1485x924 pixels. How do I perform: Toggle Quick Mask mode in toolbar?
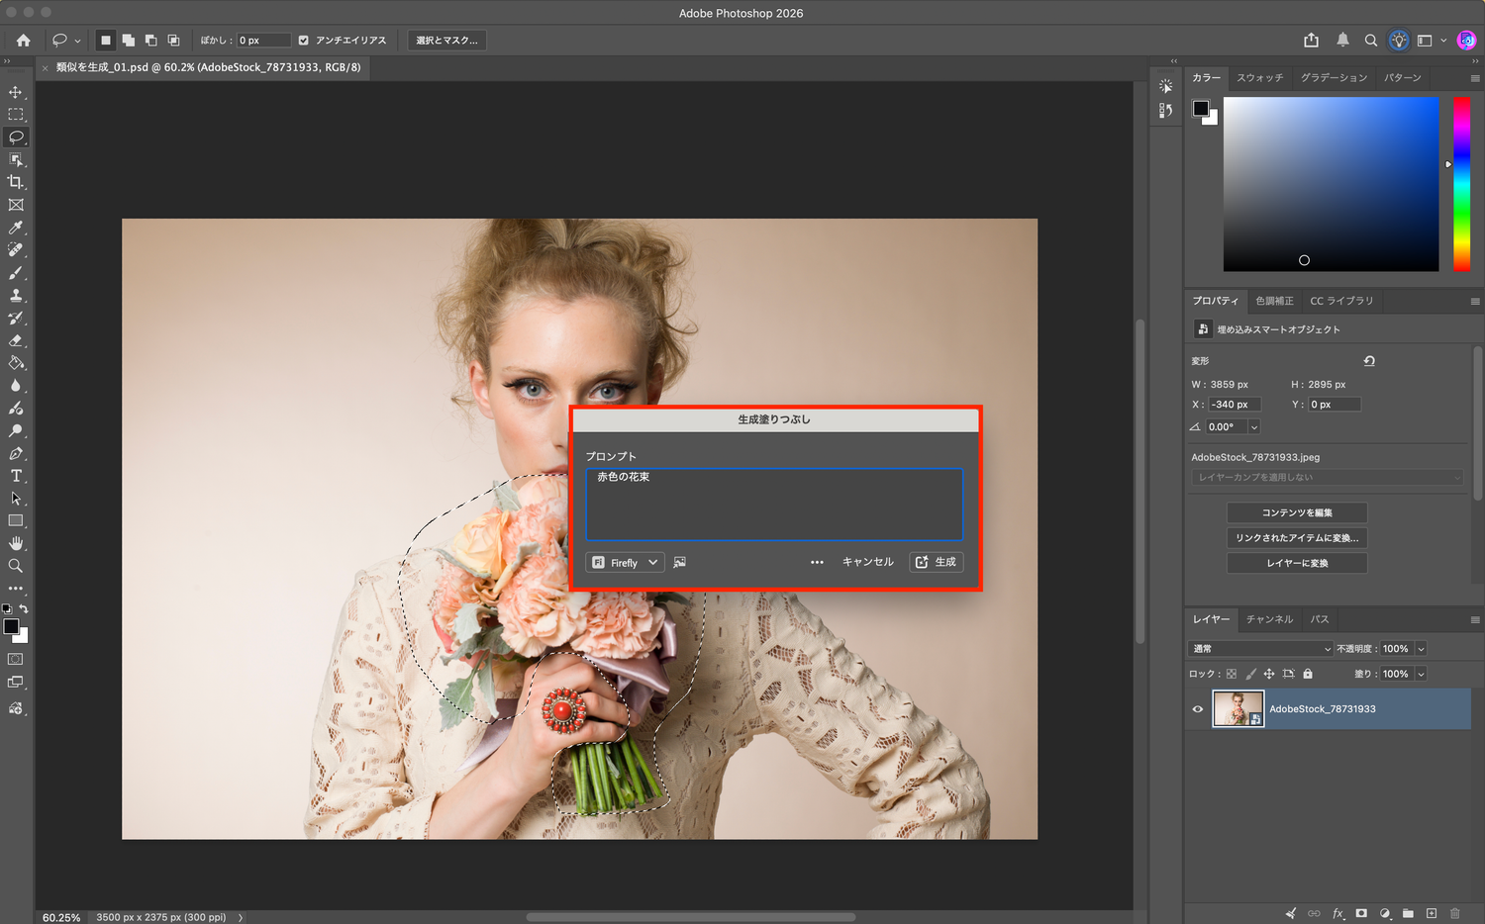[16, 659]
